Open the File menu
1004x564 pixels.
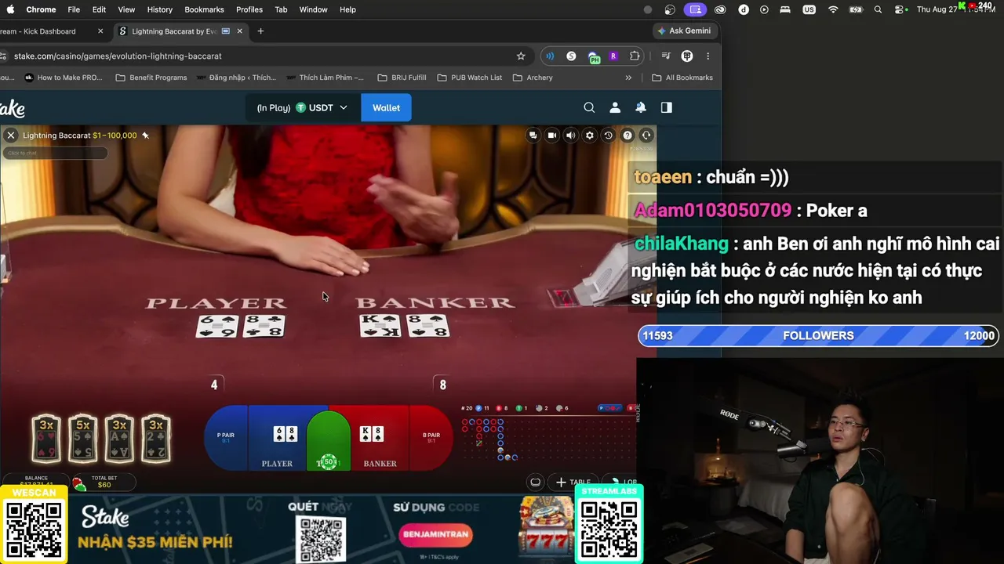74,9
